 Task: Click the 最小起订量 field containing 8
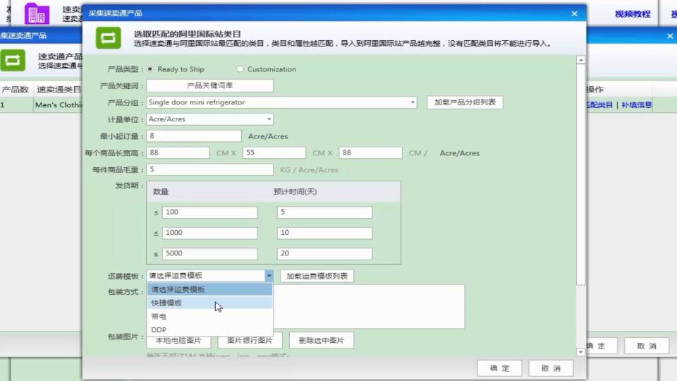pos(194,136)
